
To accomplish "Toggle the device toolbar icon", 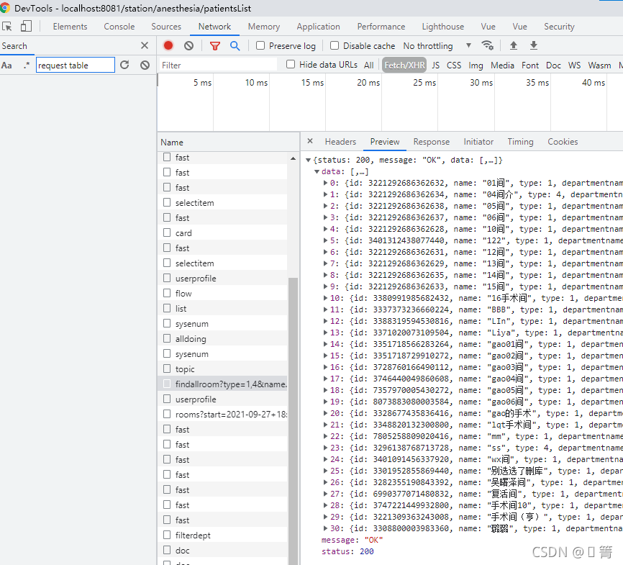I will (26, 27).
